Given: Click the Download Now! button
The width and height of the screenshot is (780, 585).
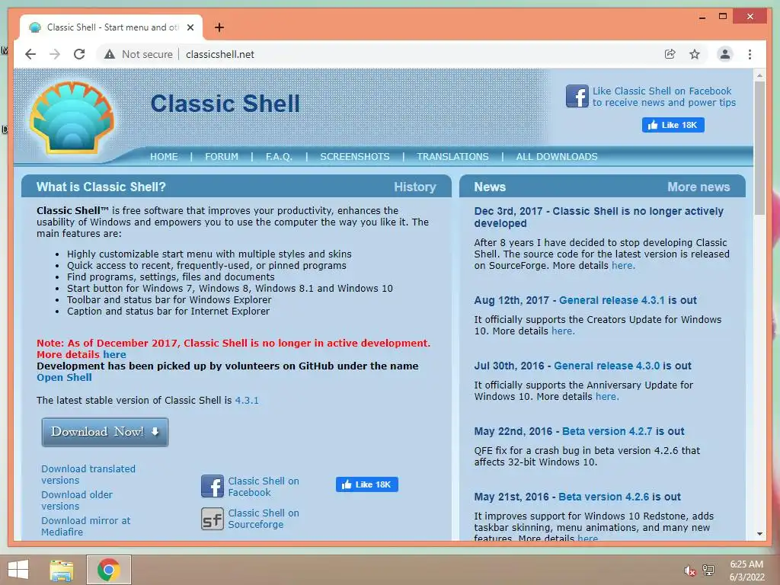Looking at the screenshot, I should coord(105,432).
